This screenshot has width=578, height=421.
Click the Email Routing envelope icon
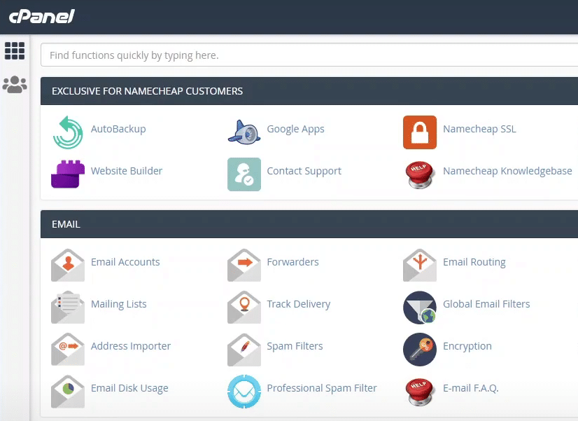[420, 265]
